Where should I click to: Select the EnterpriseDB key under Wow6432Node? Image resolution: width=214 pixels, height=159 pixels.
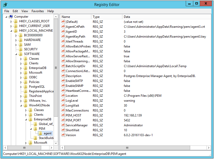coord(42,119)
